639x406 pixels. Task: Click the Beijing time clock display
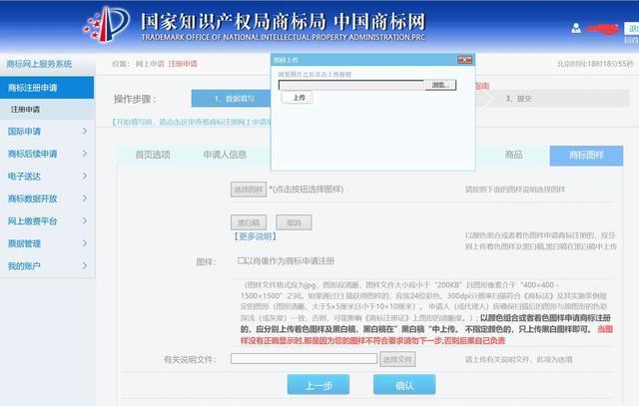595,64
